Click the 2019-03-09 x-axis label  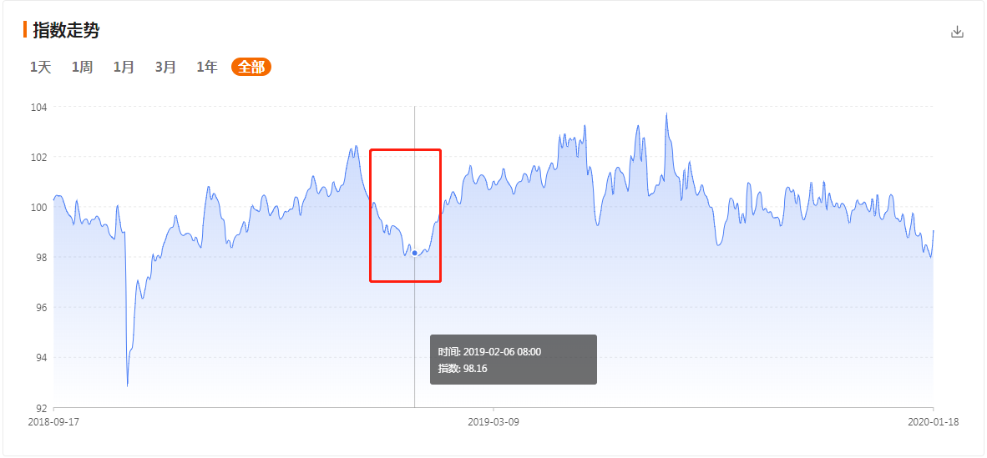click(x=493, y=422)
